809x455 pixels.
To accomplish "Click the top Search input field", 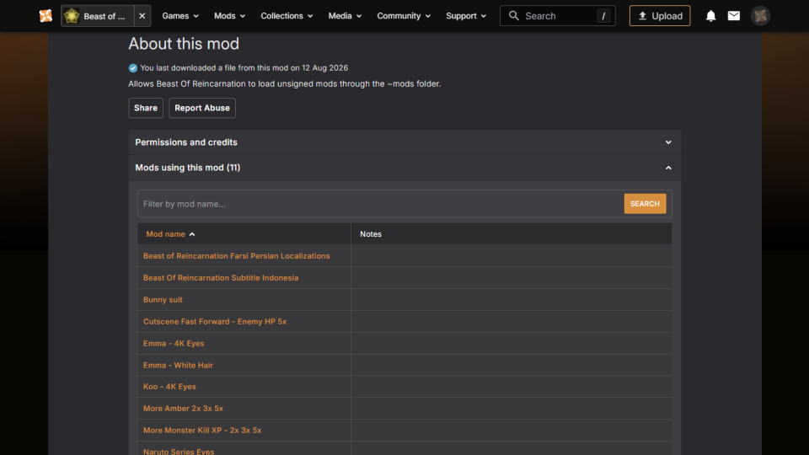I will tap(557, 16).
